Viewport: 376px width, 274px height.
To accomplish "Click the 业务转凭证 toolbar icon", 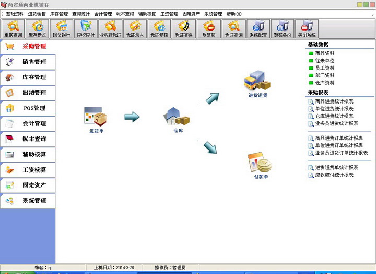I will click(x=110, y=29).
